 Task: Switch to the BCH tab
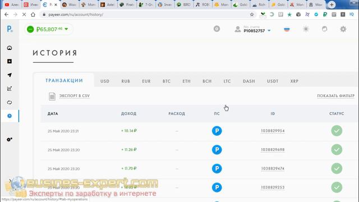point(207,81)
